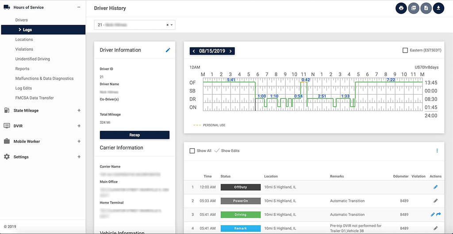Open the driver selection dropdown arrow
Screen dimensions: 453x234
172,25
